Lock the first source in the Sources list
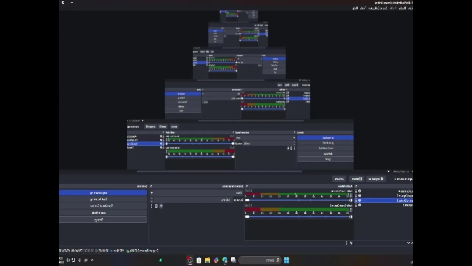Viewport: 472px width, 266px height. [x=356, y=191]
